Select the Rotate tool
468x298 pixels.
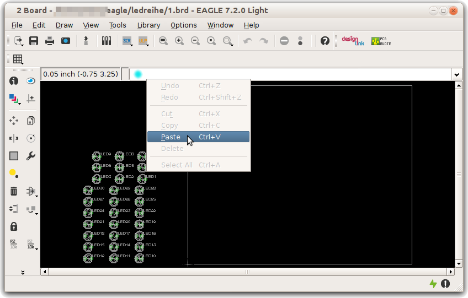click(x=31, y=138)
